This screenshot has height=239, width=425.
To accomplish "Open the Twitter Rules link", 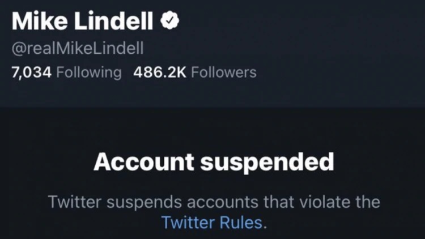I will point(212,223).
